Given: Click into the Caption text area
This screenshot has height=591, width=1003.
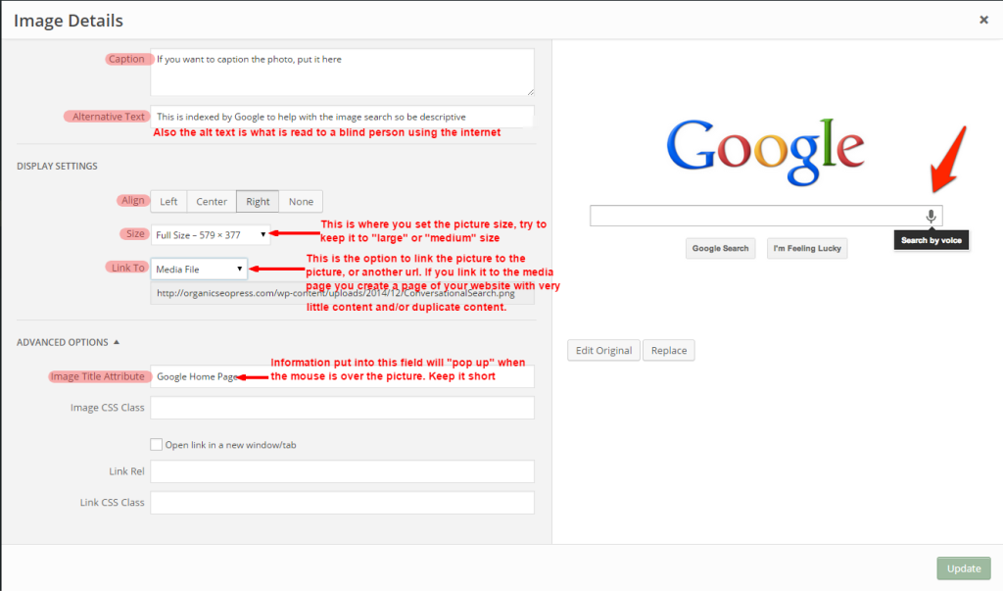Looking at the screenshot, I should point(343,73).
